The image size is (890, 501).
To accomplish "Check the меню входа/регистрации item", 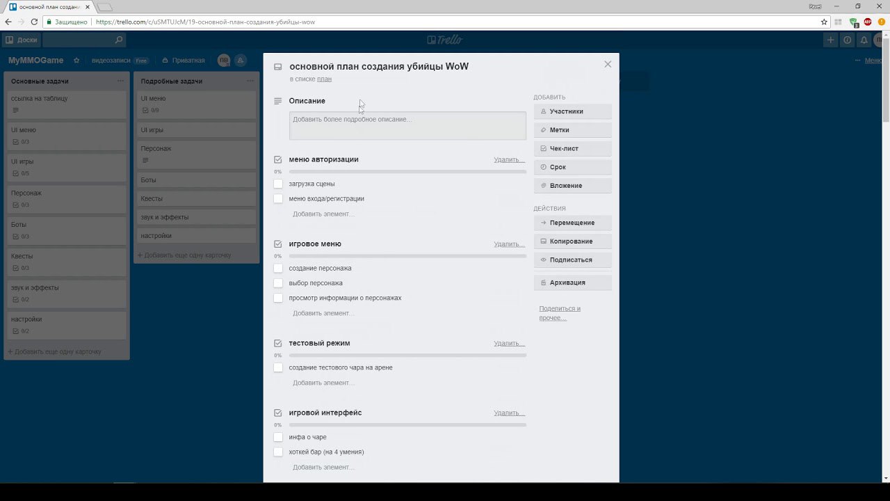I will 278,198.
